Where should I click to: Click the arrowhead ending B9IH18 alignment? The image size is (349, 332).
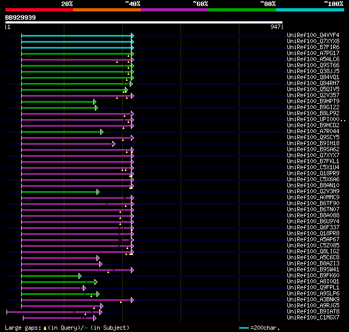click(x=114, y=144)
